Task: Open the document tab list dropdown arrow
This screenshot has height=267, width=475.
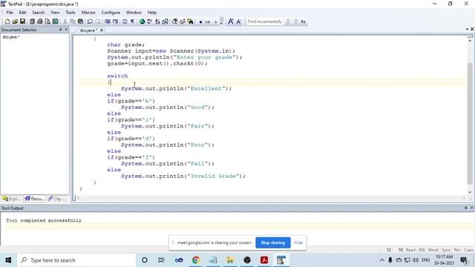Action: [467, 29]
